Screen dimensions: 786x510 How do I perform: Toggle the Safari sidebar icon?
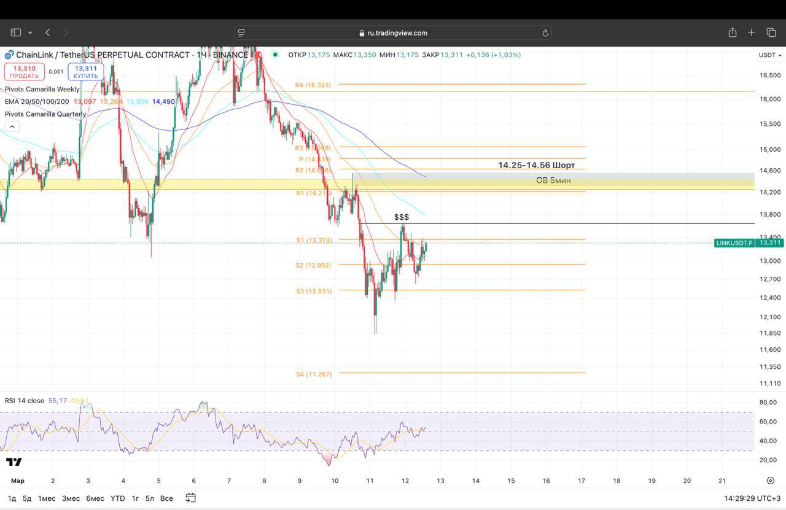pos(16,33)
